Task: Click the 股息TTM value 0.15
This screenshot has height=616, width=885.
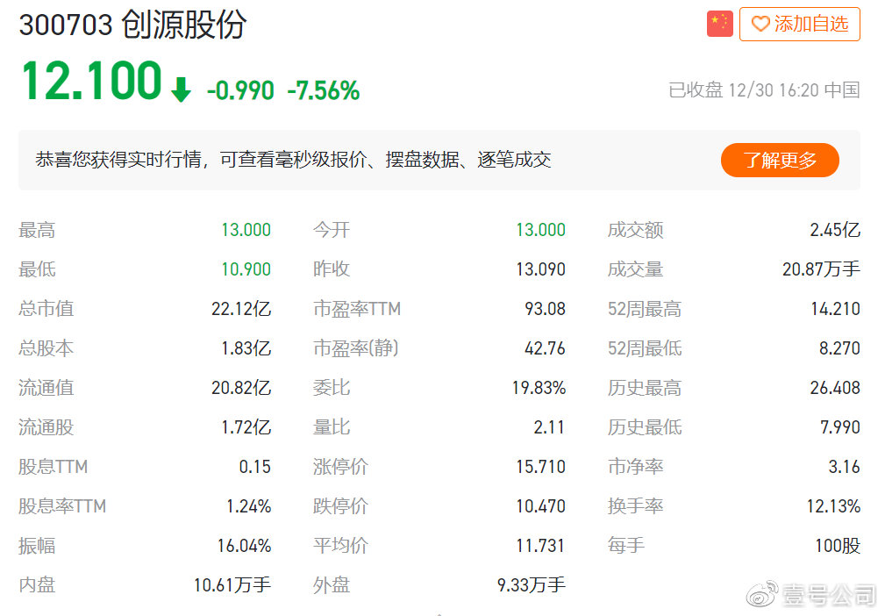Action: click(x=255, y=467)
